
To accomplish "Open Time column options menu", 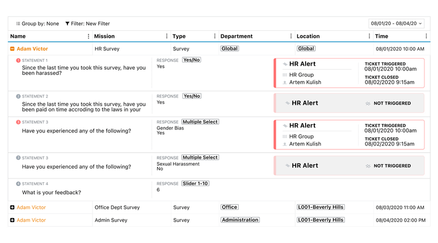I will [x=426, y=36].
